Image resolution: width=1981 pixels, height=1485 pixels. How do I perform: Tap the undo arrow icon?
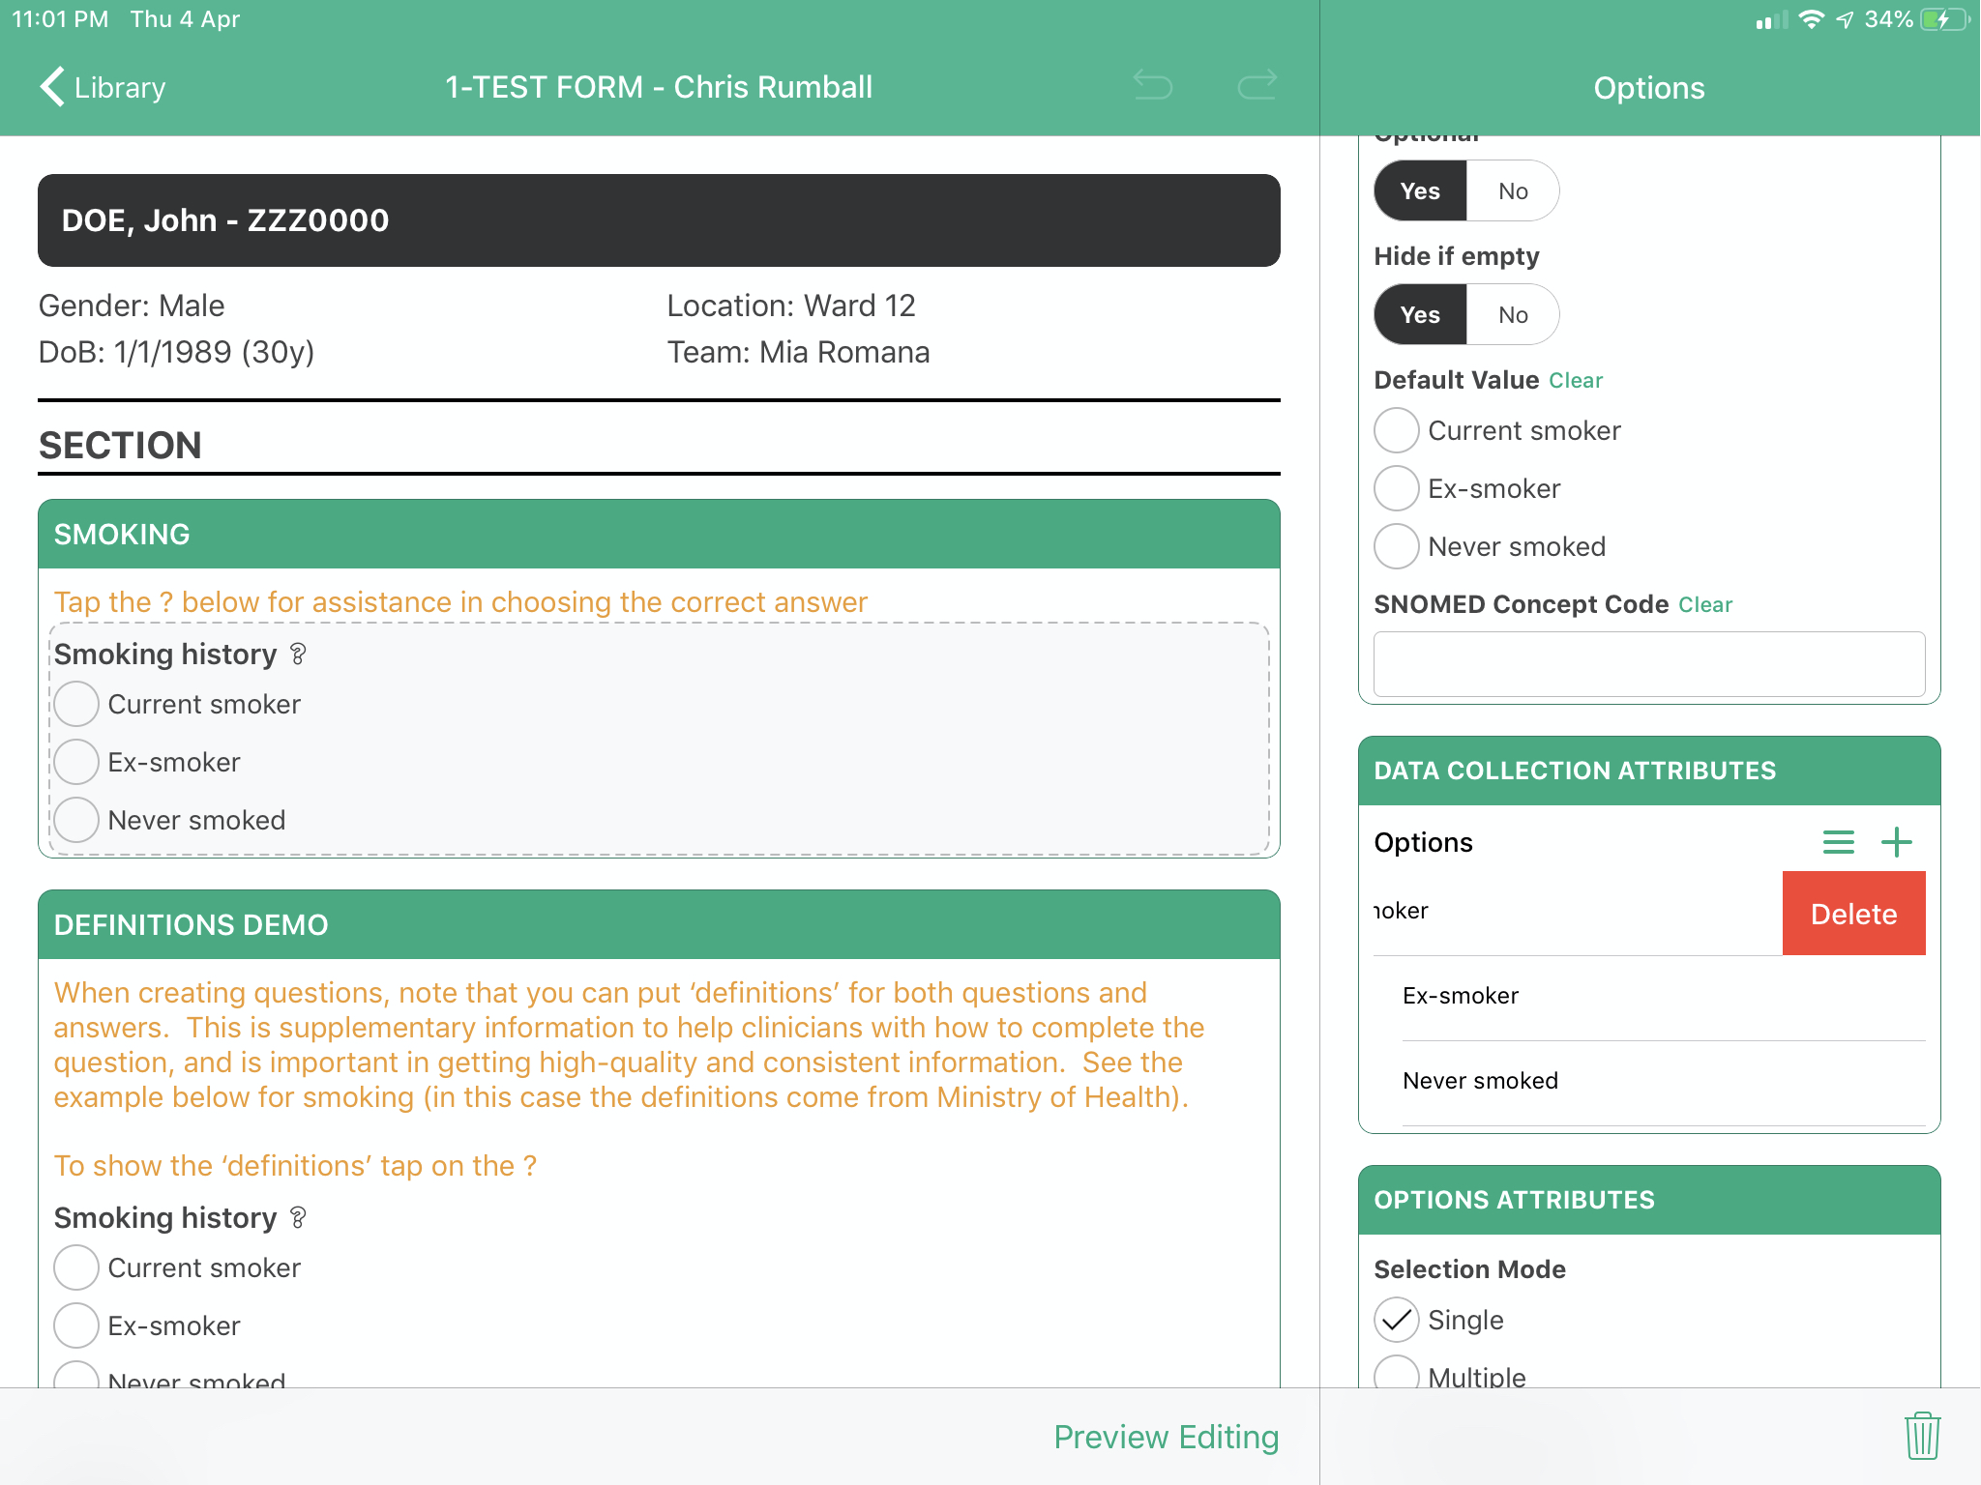1153,86
